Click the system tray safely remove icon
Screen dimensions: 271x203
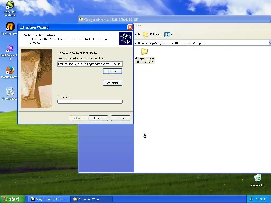(x=251, y=199)
